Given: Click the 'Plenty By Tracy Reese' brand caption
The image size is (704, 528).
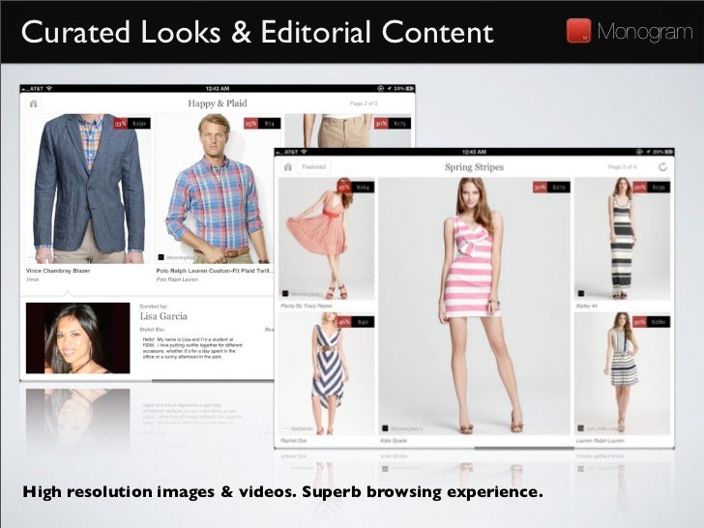Looking at the screenshot, I should 307,306.
